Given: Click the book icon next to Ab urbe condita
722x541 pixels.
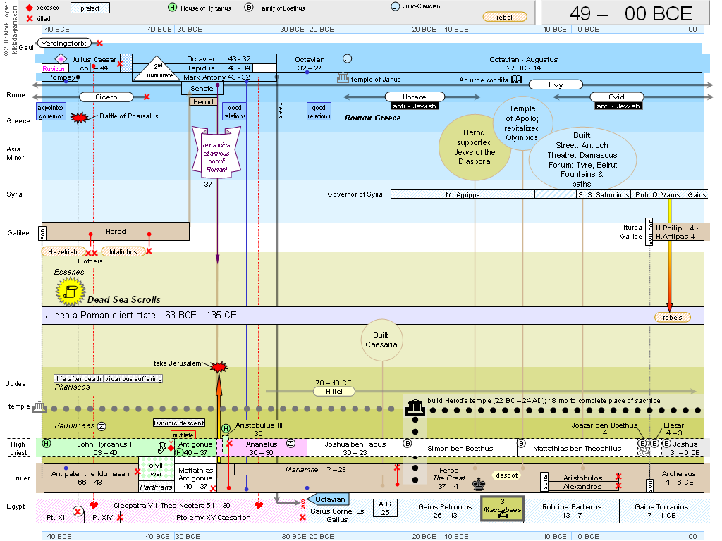Looking at the screenshot, I should (x=517, y=80).
